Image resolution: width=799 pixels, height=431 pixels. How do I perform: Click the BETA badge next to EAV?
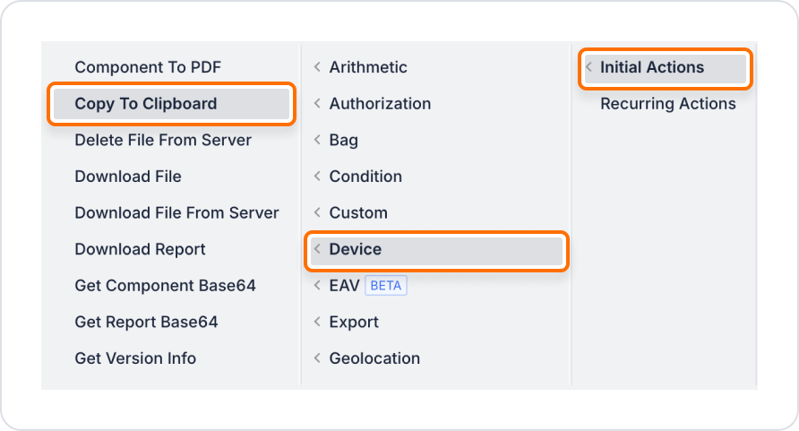pos(386,286)
